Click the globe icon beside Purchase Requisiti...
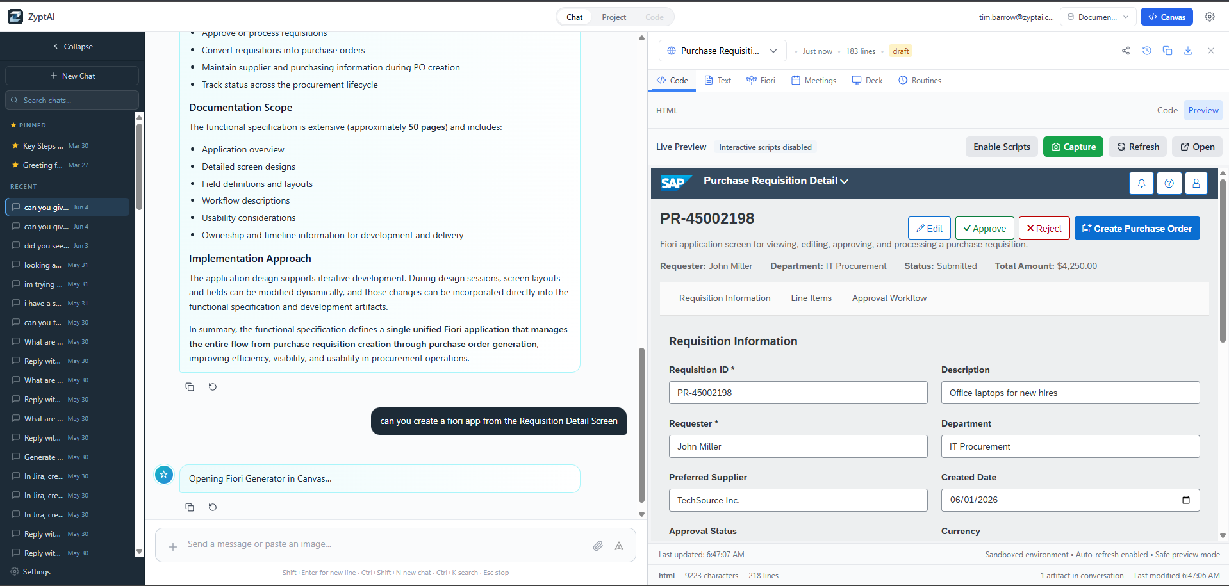 coord(672,51)
